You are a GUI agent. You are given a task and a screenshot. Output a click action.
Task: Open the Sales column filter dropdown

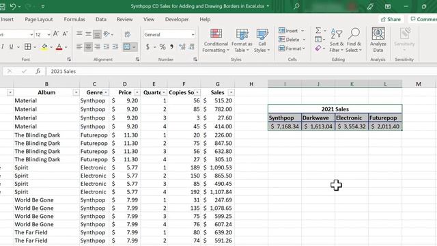click(x=231, y=92)
